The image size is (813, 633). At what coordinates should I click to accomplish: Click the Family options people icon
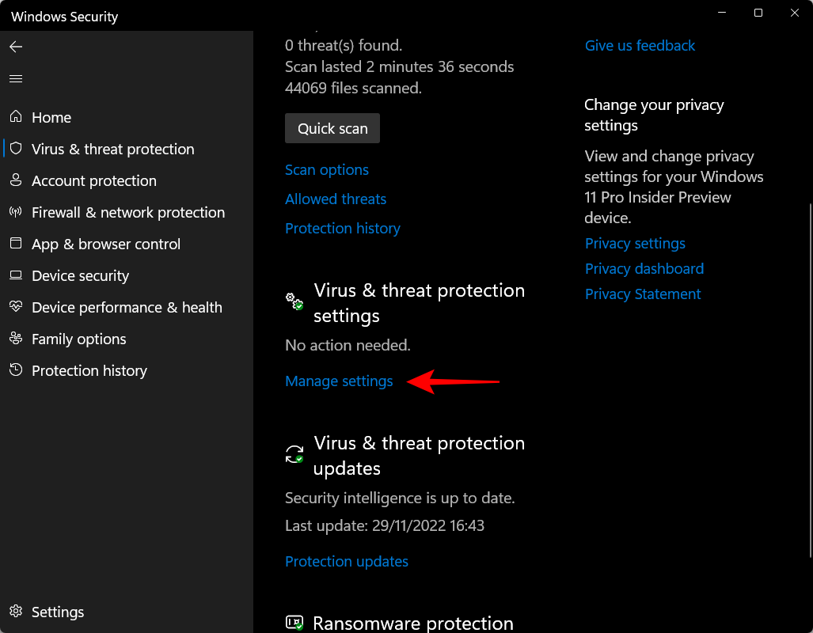(16, 339)
